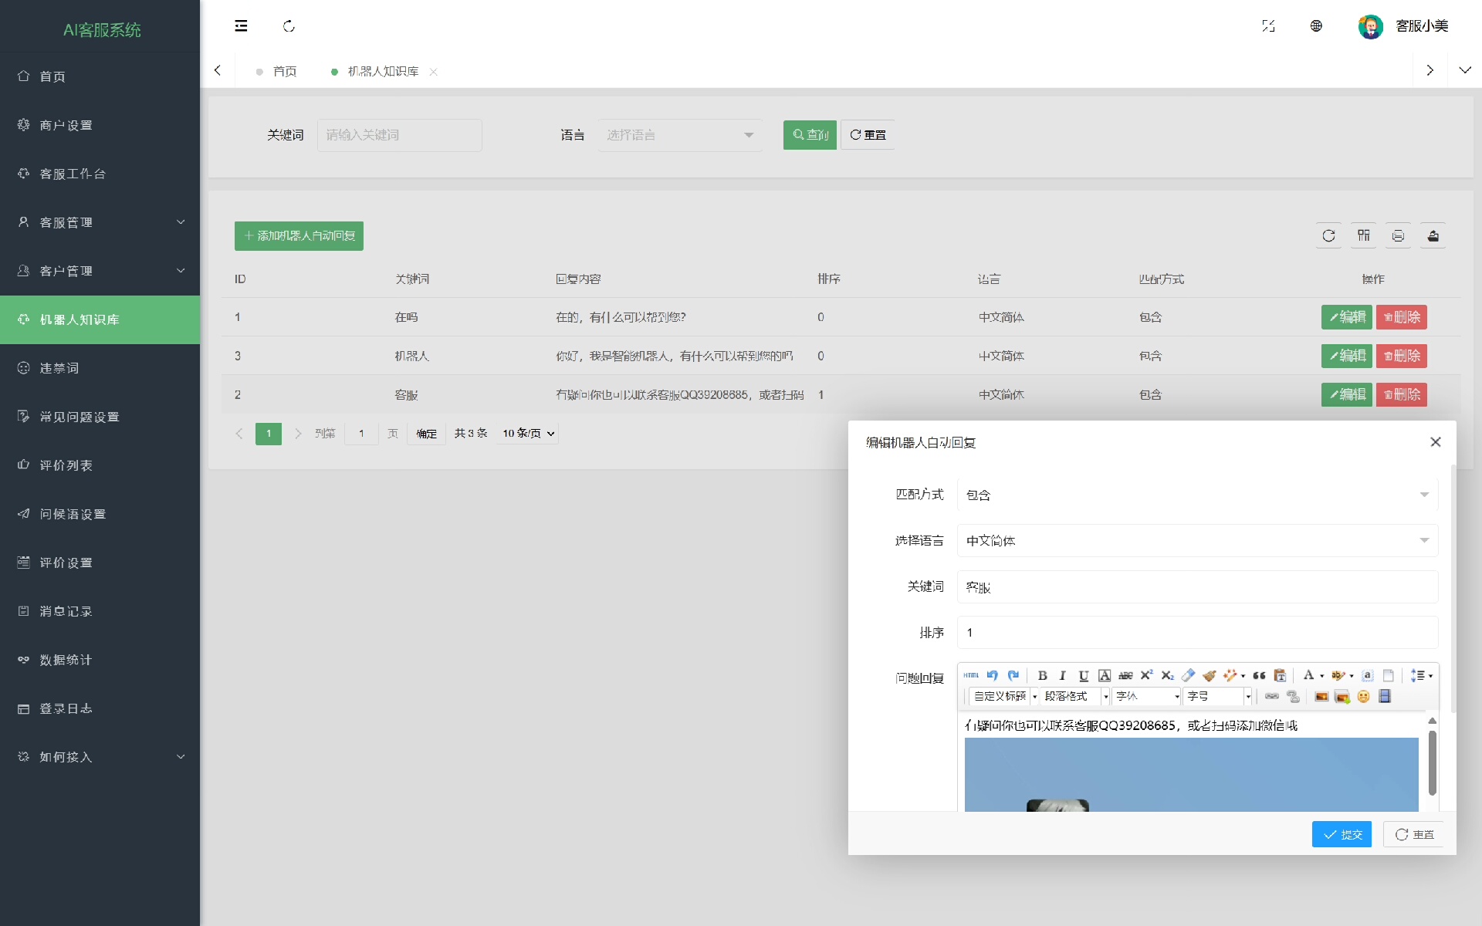
Task: Switch to the 首页 tab
Action: coord(284,71)
